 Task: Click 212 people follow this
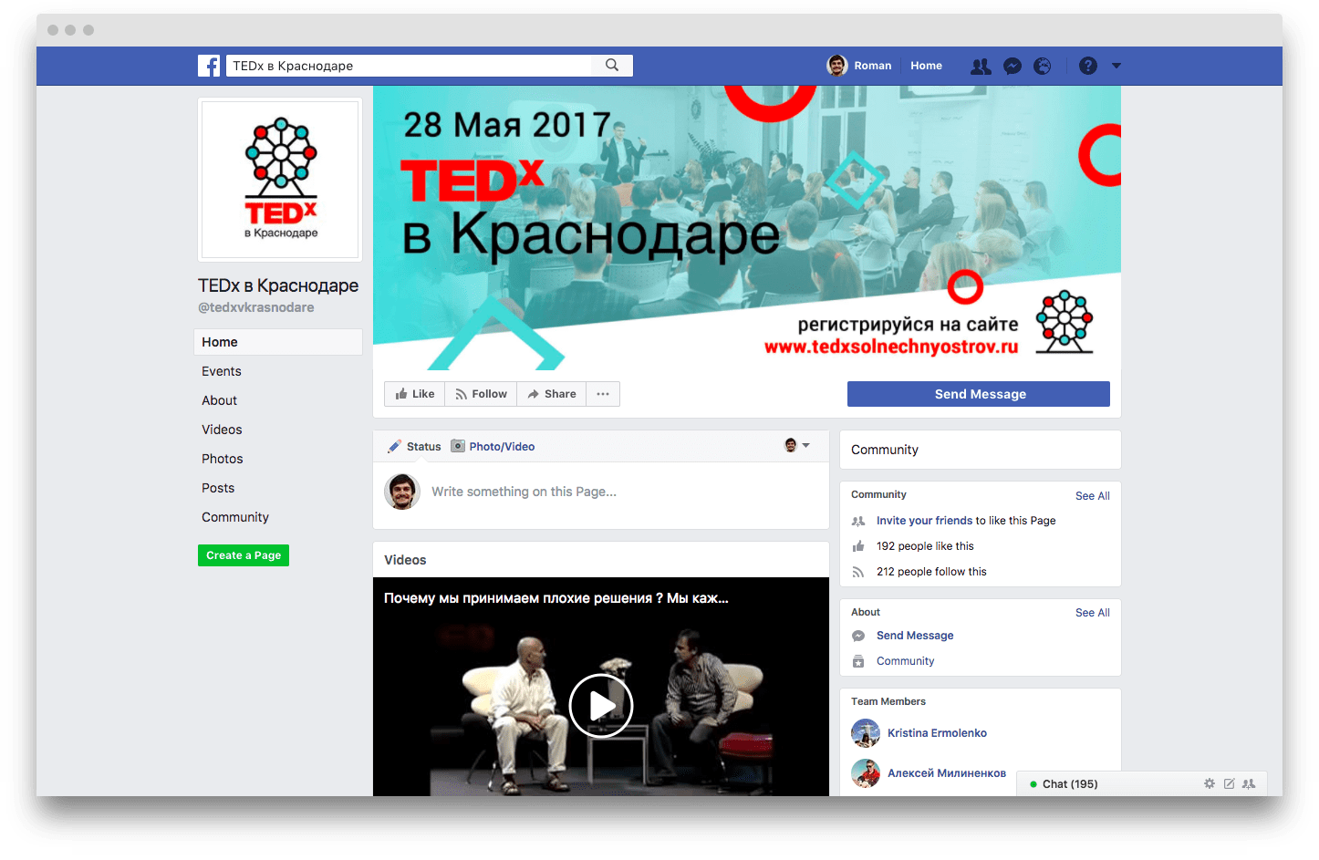(x=931, y=572)
